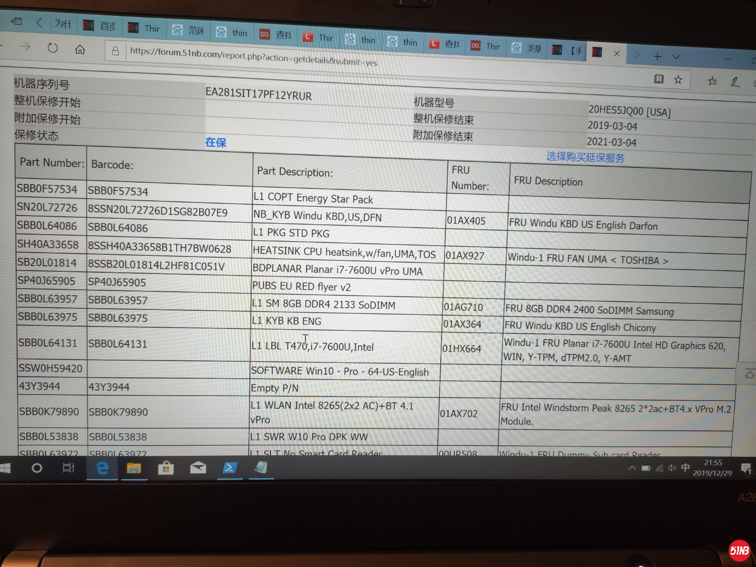Viewport: 756px width, 567px height.
Task: Select FRU number 01HX664
Action: (461, 349)
